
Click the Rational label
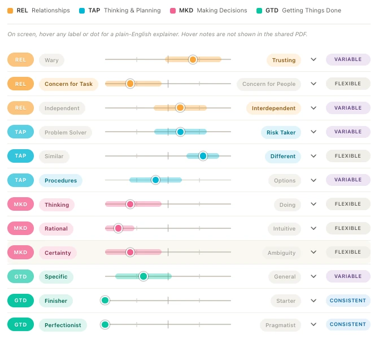pos(56,229)
